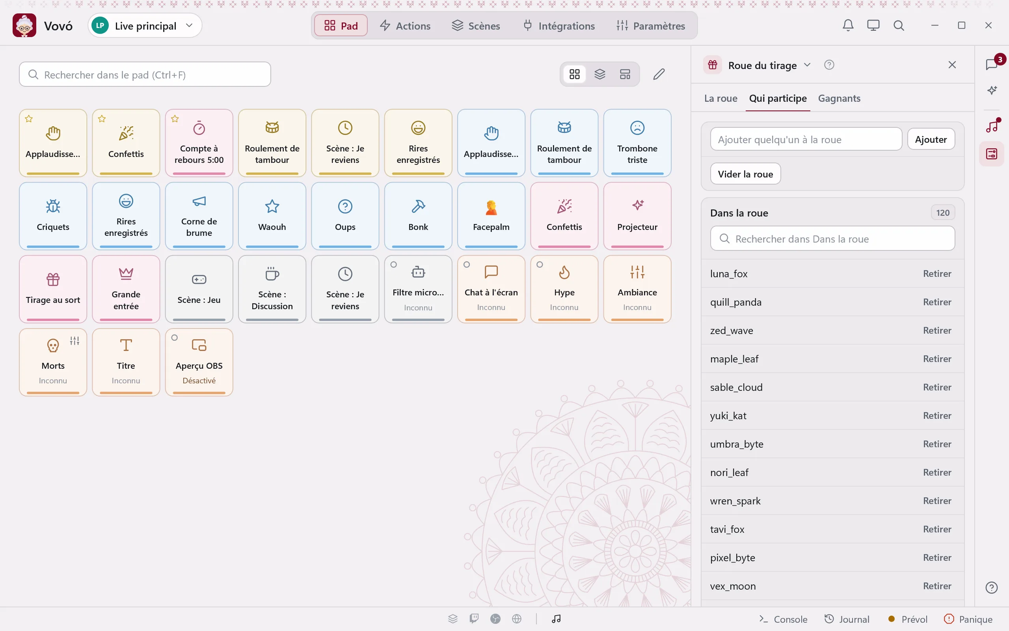Focus the Rechercher dans le pad field
This screenshot has width=1009, height=631.
click(x=145, y=74)
